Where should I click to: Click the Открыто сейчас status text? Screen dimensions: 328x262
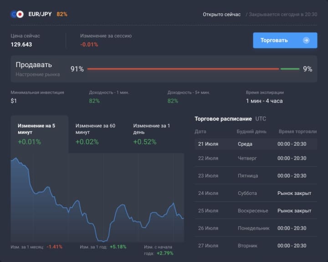tap(221, 14)
